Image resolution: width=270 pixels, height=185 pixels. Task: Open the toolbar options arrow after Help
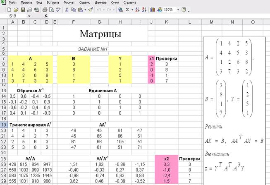pyautogui.click(x=189, y=10)
